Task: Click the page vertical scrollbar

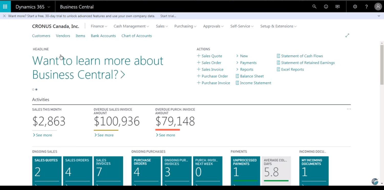Action: click(382, 64)
